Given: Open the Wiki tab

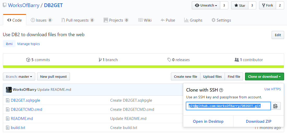Looking at the screenshot, I should click(145, 20).
